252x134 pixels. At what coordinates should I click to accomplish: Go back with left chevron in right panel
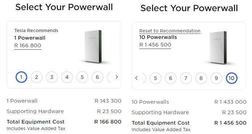point(136,78)
